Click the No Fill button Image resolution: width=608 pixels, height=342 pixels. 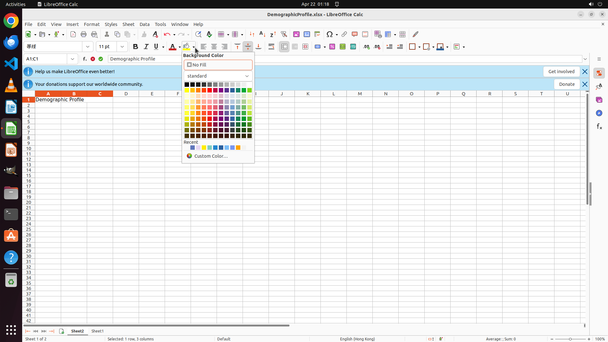pos(218,65)
